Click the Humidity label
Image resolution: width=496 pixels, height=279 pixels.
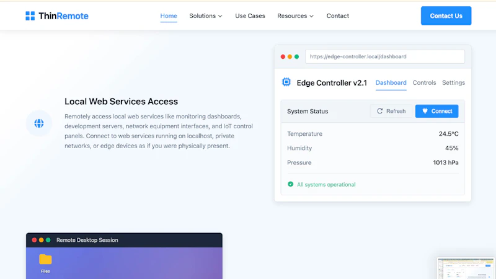point(299,148)
